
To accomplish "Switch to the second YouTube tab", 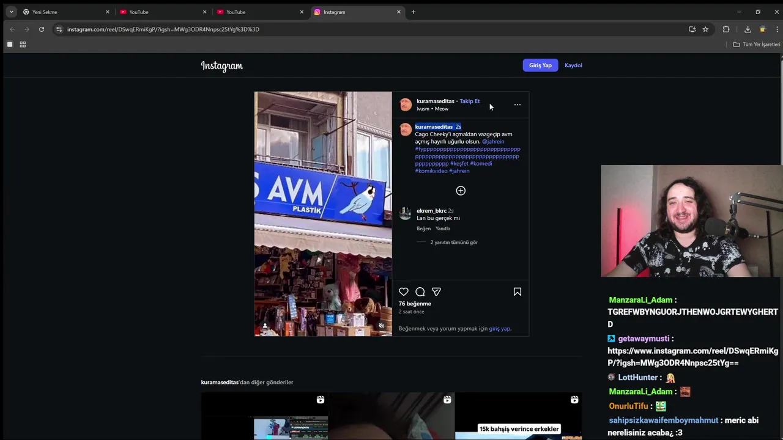I will coord(259,12).
